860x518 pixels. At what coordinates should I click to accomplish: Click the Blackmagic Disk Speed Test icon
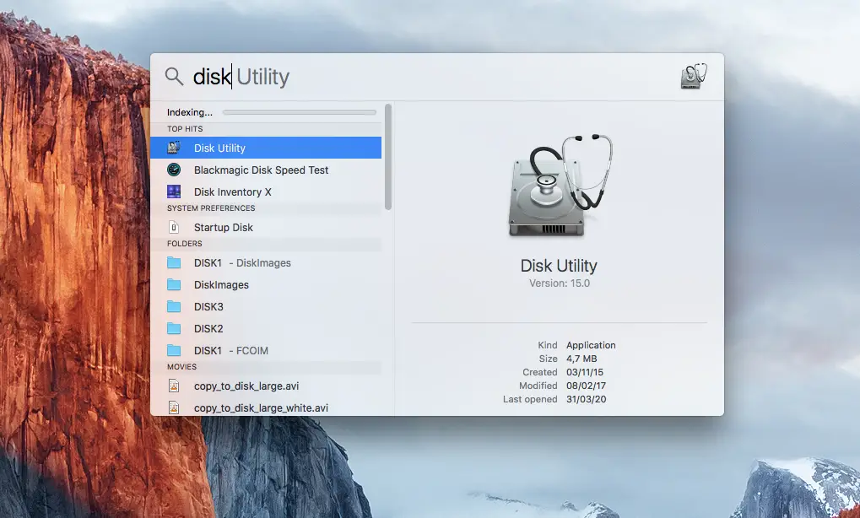point(174,170)
